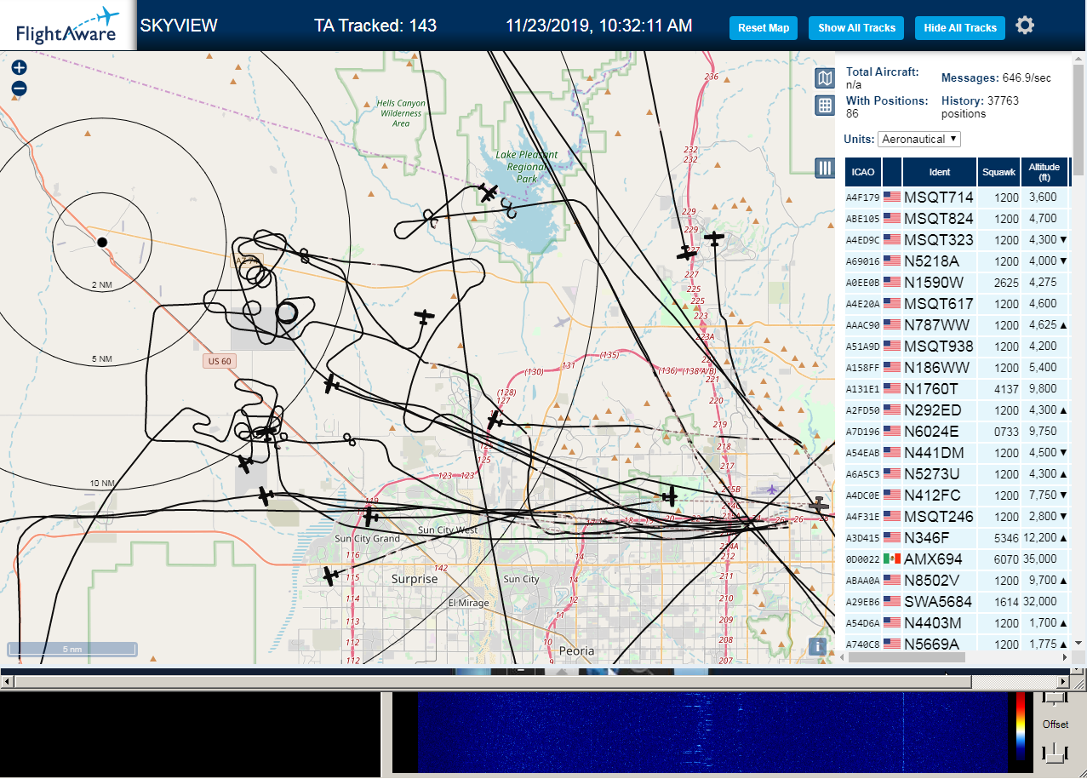Select the aircraft icon near road marker 127
Image resolution: width=1087 pixels, height=779 pixels.
point(495,419)
